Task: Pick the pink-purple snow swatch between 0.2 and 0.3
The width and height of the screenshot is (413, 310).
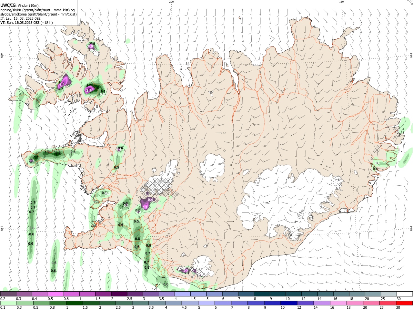Action: point(8,294)
